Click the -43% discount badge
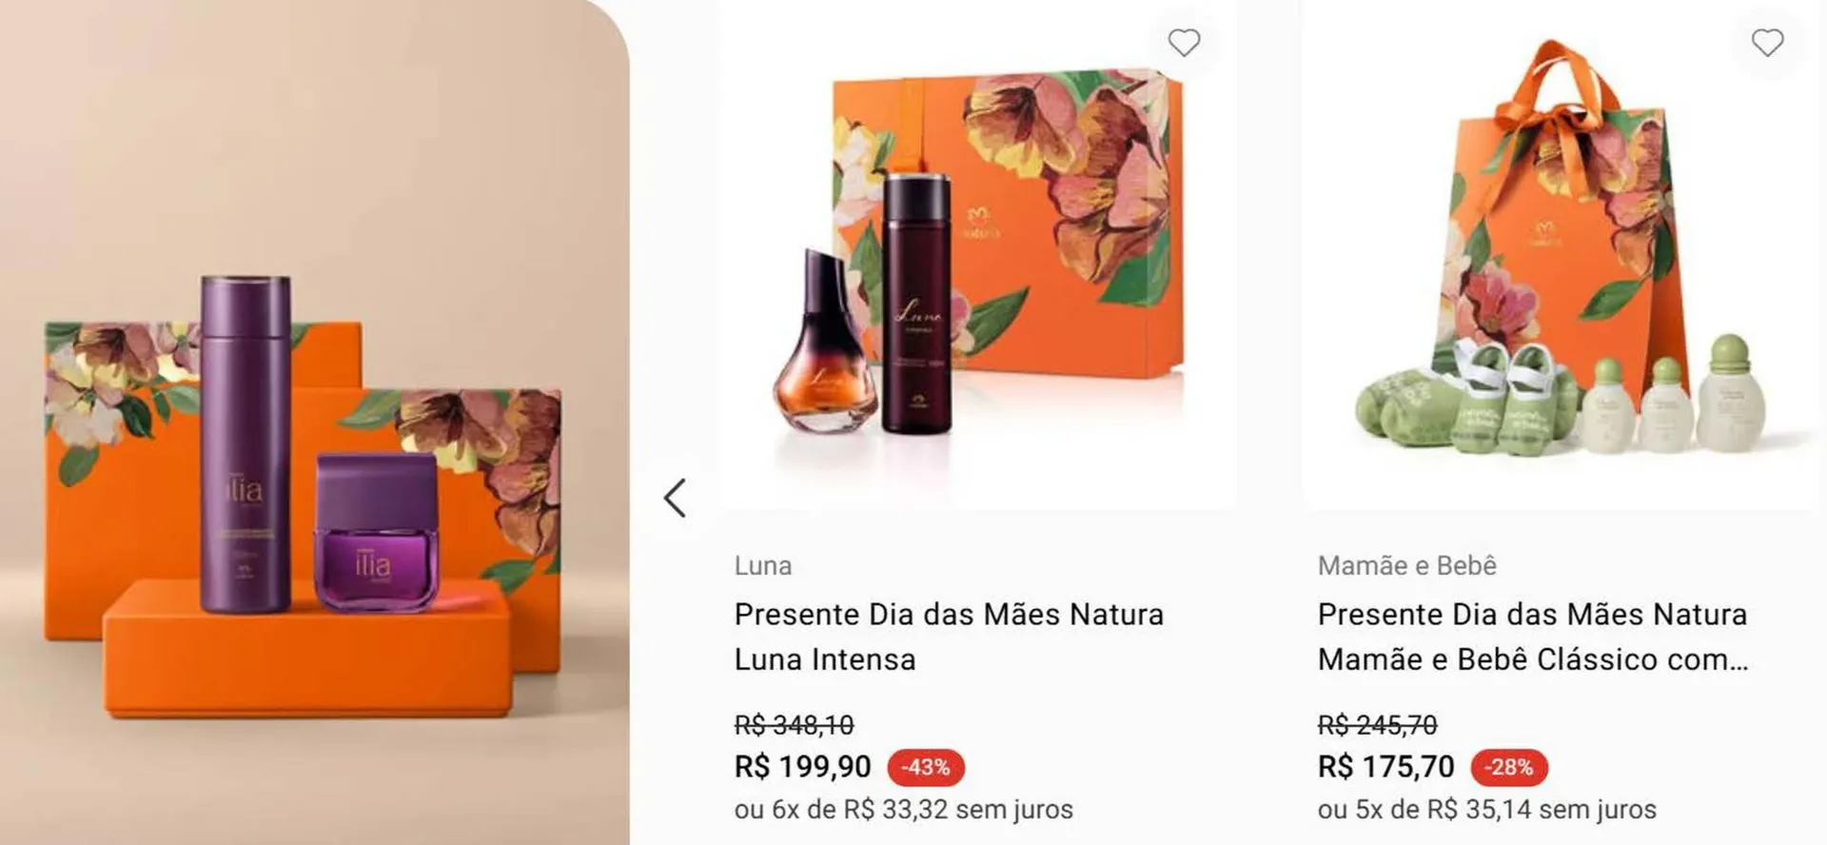Screen dimensions: 1827x845 point(925,767)
